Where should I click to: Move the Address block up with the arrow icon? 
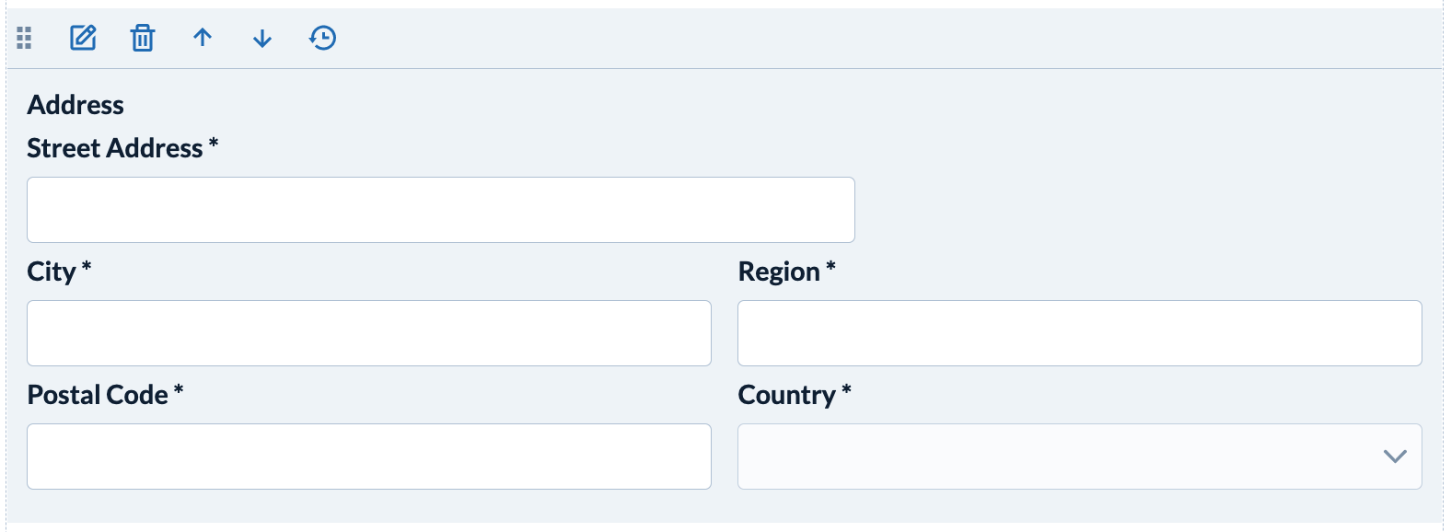(202, 38)
